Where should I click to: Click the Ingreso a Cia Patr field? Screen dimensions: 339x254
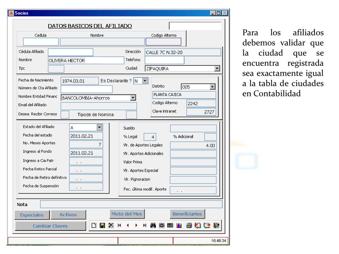pyautogui.click(x=86, y=161)
